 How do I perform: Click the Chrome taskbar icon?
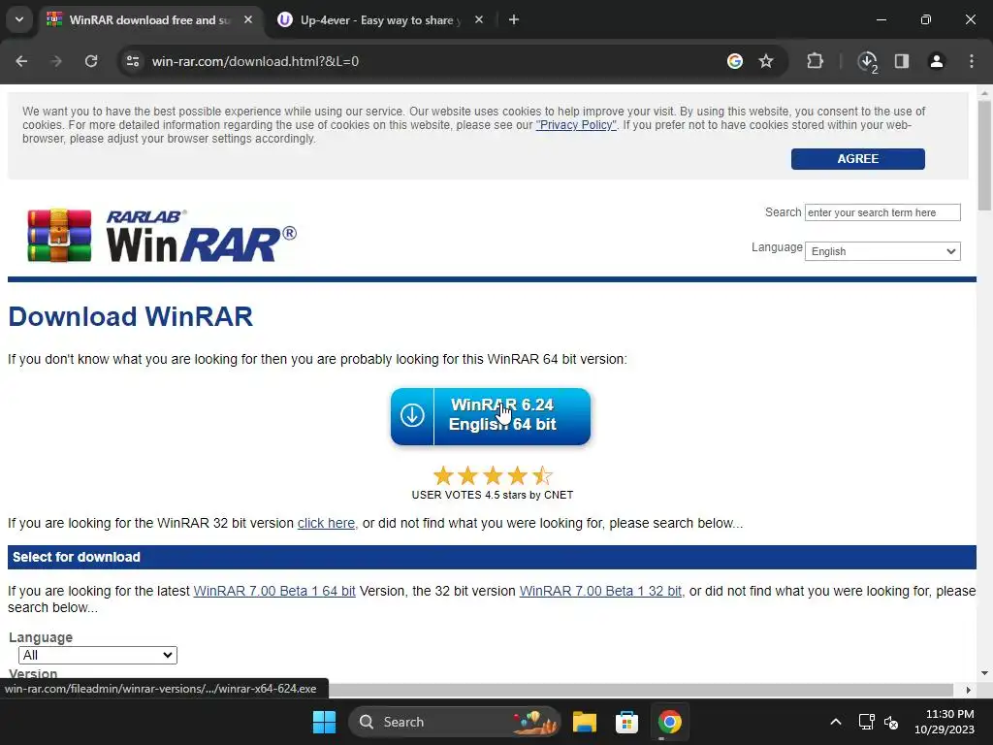point(669,722)
